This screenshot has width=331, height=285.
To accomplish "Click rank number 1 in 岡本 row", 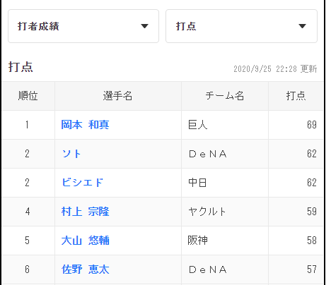I will click(28, 125).
